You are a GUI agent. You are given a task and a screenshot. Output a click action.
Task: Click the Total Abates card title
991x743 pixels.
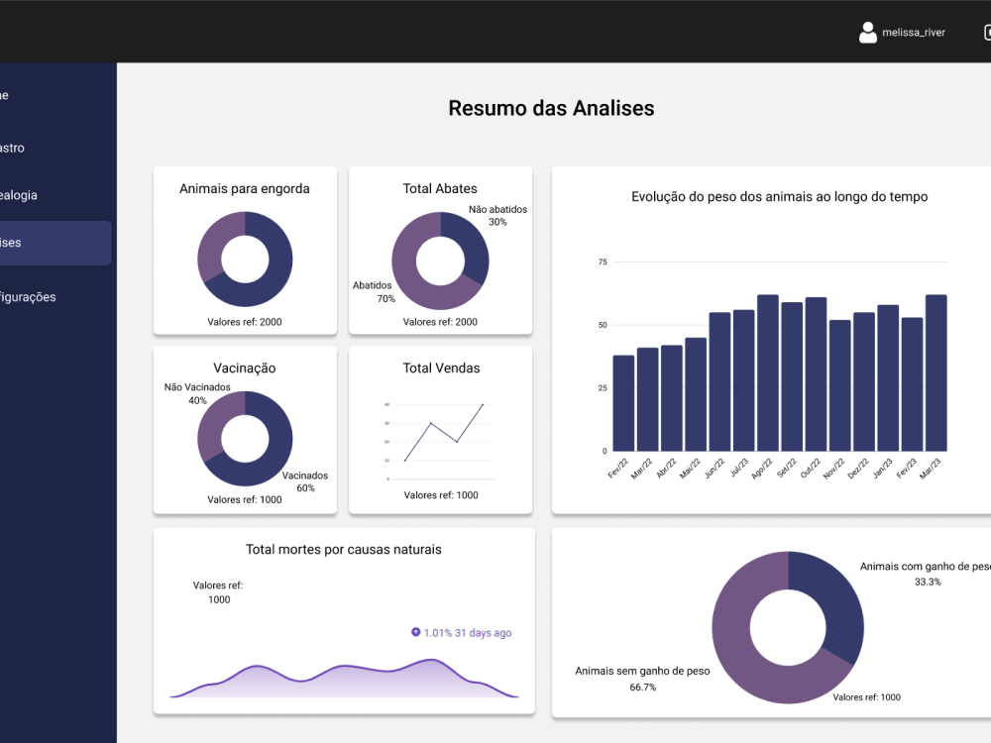440,188
